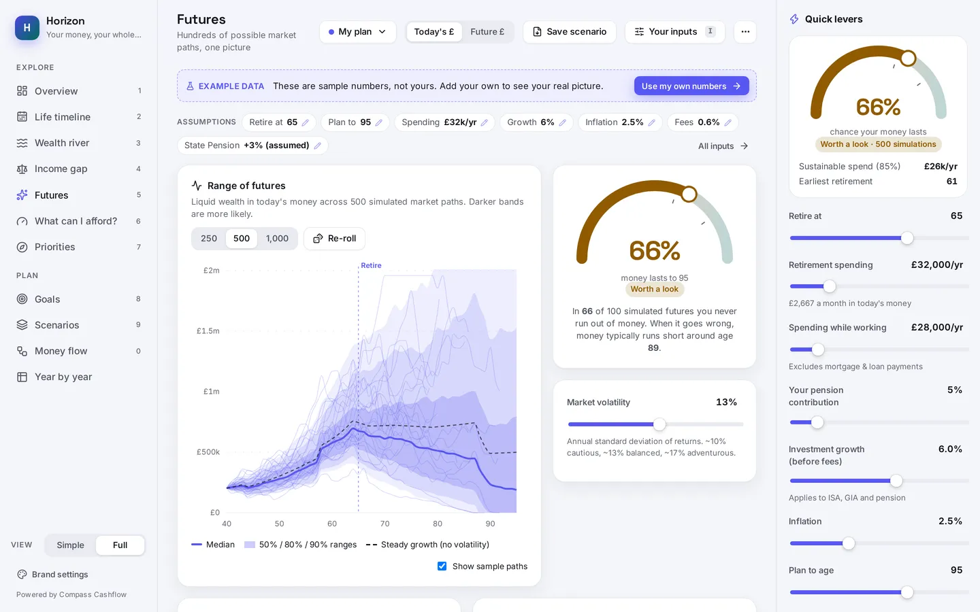Navigate to Year by year
The height and width of the screenshot is (612, 980).
[79, 377]
